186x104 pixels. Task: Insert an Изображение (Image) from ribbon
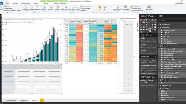(x=85, y=8)
